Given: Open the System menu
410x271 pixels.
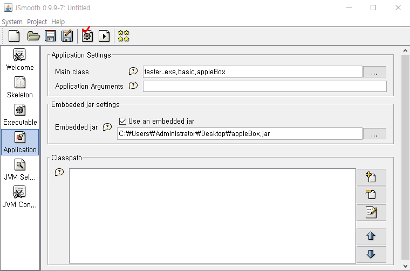Looking at the screenshot, I should [x=12, y=22].
